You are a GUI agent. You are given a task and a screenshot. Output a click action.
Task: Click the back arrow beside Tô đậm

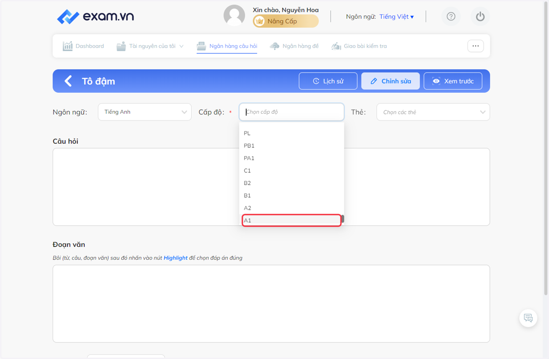tap(68, 81)
